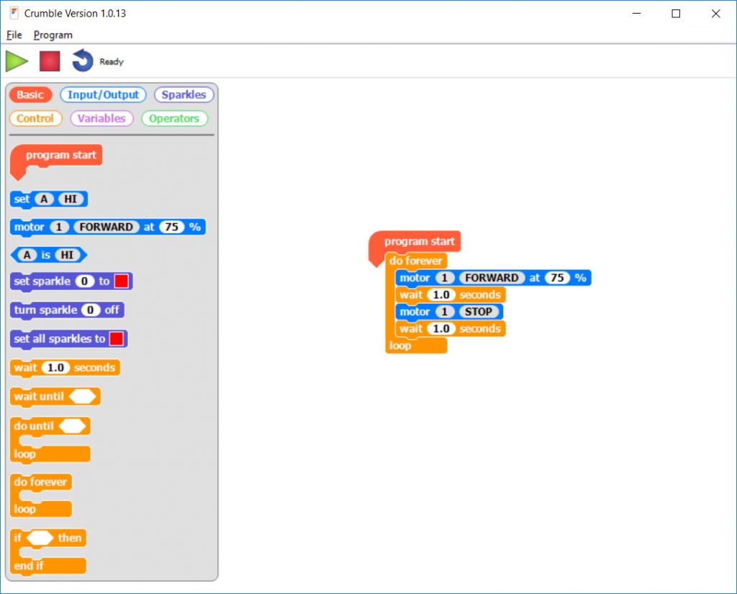Click the 75 speed field on workspace motor block

556,278
